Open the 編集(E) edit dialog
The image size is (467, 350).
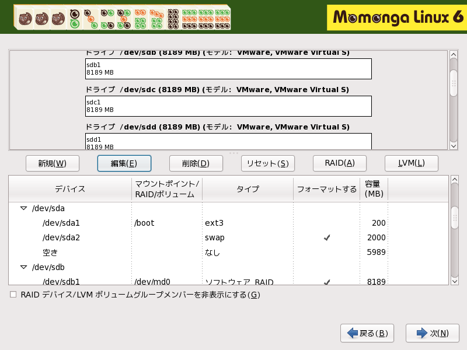[124, 163]
